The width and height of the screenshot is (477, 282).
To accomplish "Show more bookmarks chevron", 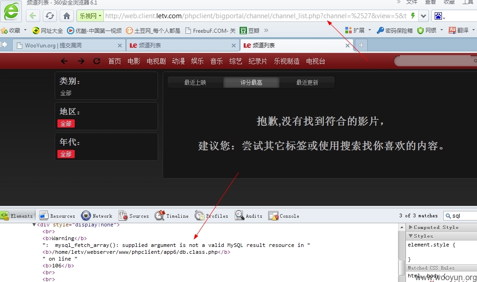I will click(266, 30).
